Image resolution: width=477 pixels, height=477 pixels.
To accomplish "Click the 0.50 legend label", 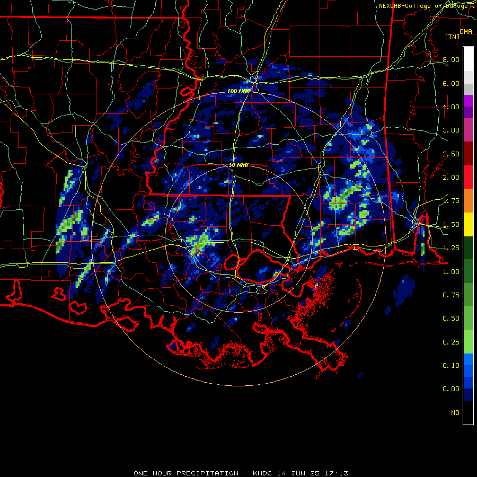I will point(450,319).
